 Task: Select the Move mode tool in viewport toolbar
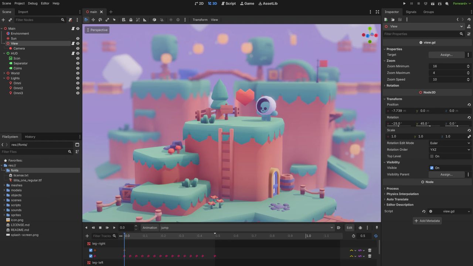pos(93,20)
